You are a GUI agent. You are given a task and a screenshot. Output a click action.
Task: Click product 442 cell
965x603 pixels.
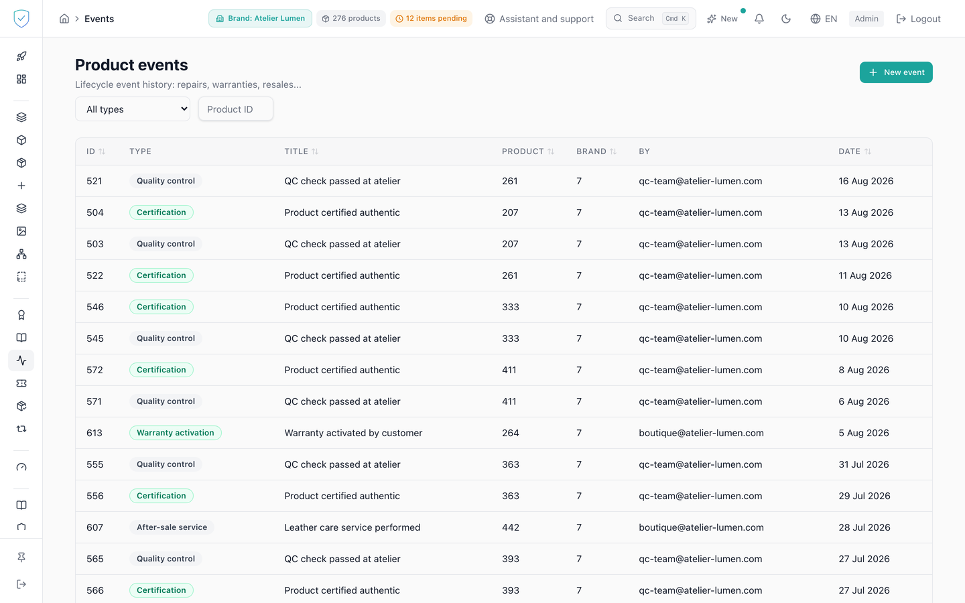[511, 527]
